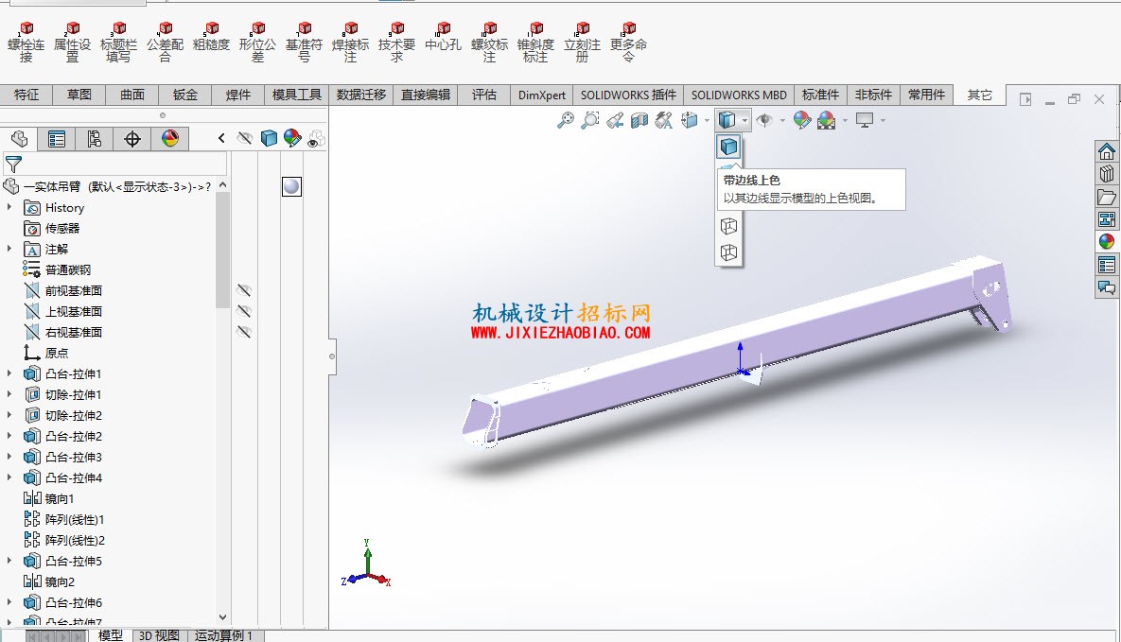Toggle visibility of 右视基准面 plane

point(244,332)
